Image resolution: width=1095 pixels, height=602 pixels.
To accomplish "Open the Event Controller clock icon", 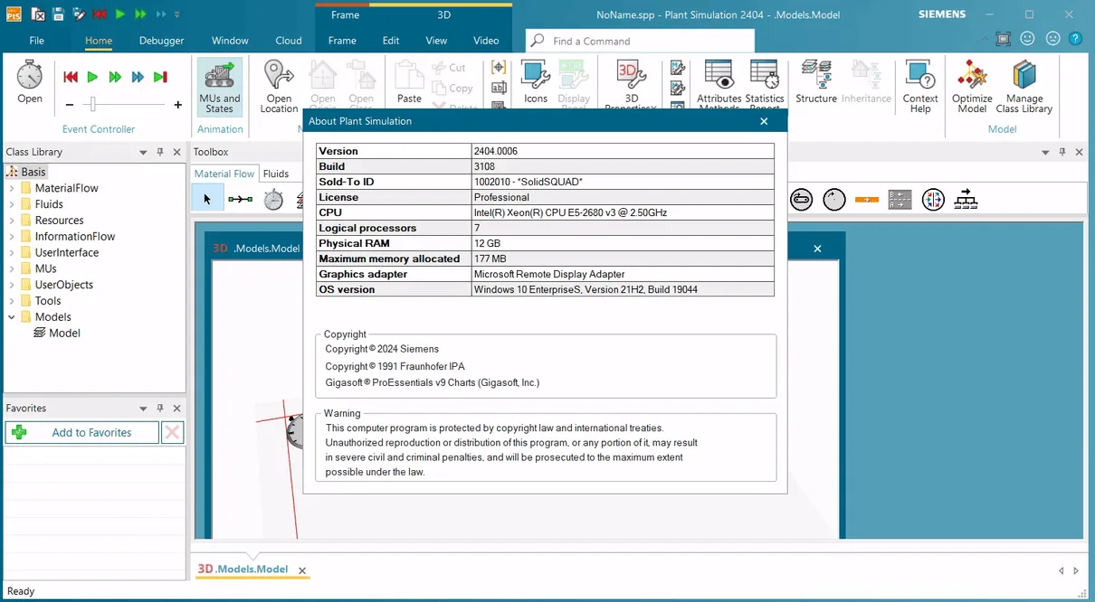I will 30,82.
